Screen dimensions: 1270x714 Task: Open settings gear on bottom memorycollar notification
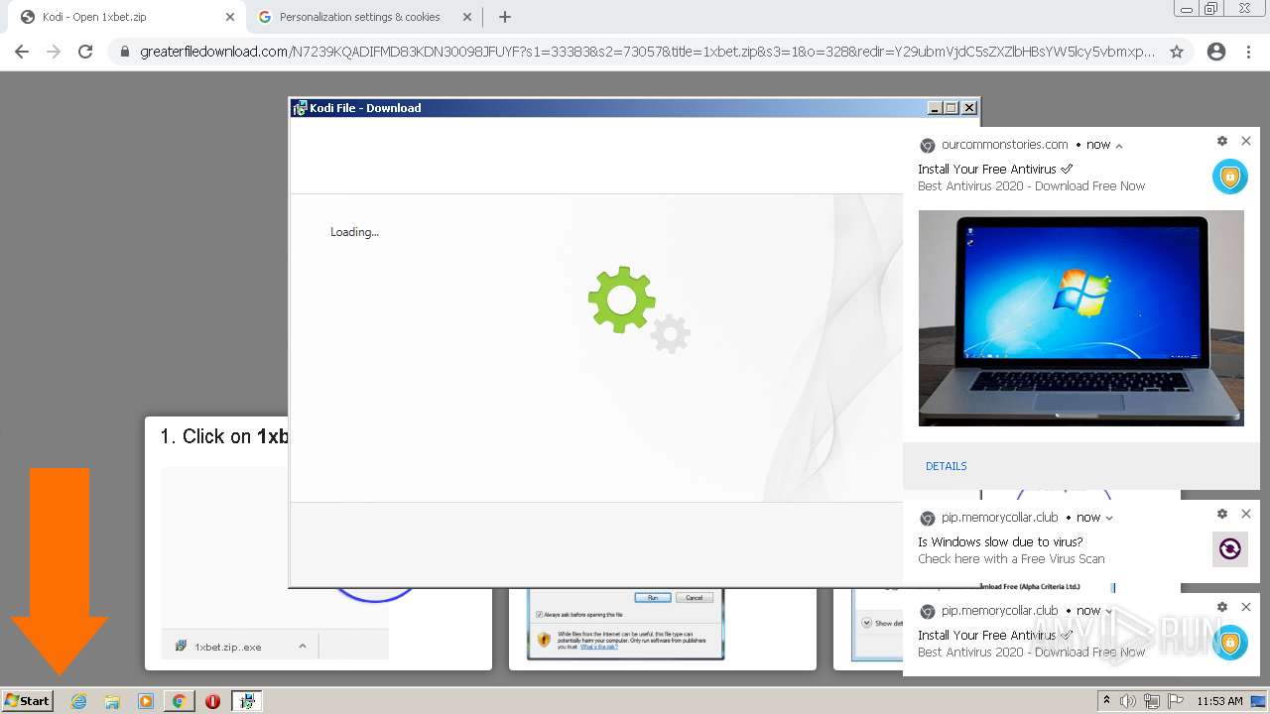coord(1222,607)
